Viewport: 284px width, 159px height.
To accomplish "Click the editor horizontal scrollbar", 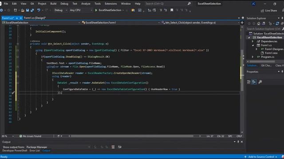I will 132,136.
